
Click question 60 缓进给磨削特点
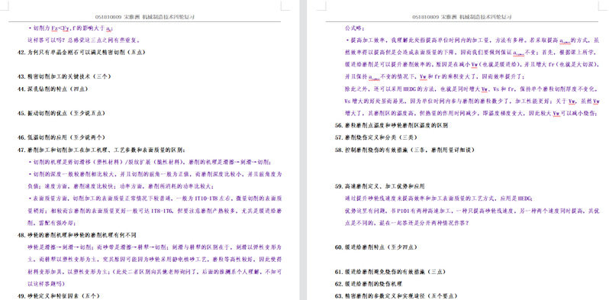pos(375,247)
